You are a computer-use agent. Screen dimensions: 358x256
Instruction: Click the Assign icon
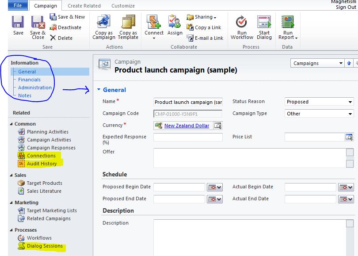coord(175,22)
